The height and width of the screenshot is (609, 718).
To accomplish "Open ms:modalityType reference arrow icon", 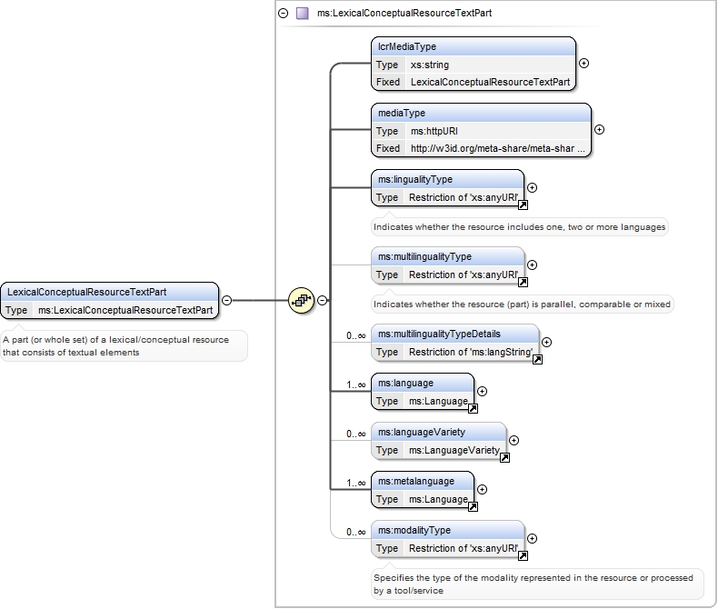I will pyautogui.click(x=523, y=555).
